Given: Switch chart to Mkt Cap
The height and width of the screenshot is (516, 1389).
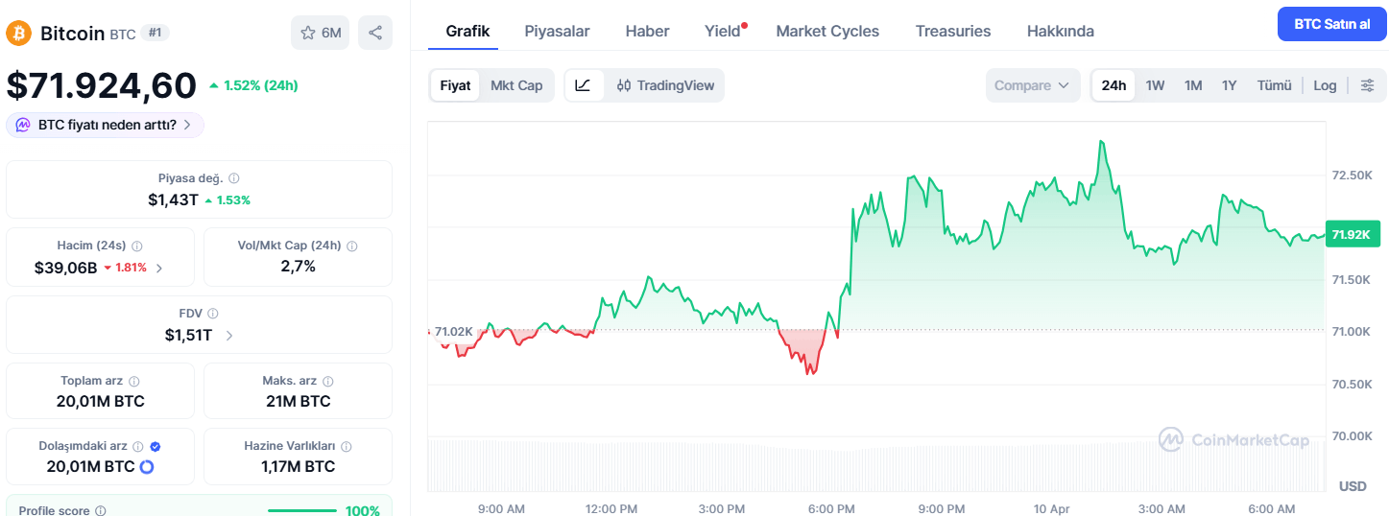Looking at the screenshot, I should pyautogui.click(x=516, y=85).
